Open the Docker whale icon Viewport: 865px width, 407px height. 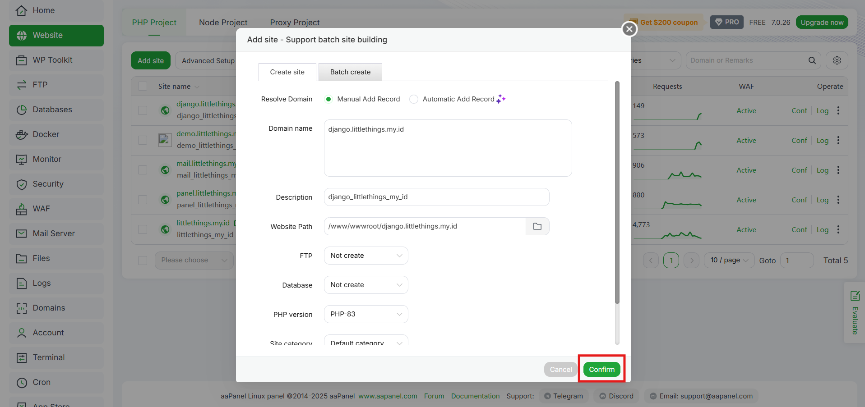[22, 135]
